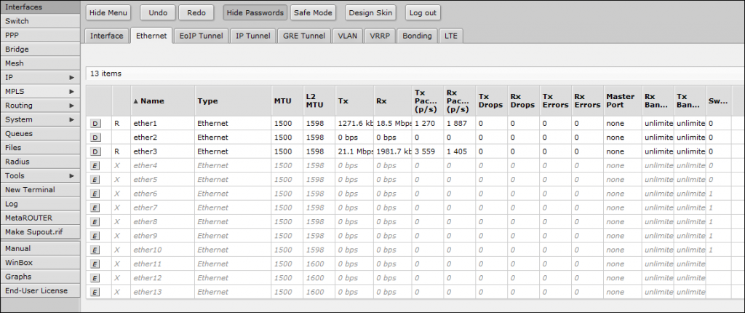The height and width of the screenshot is (313, 745).
Task: Disable ether1 with its D button
Action: (x=95, y=123)
